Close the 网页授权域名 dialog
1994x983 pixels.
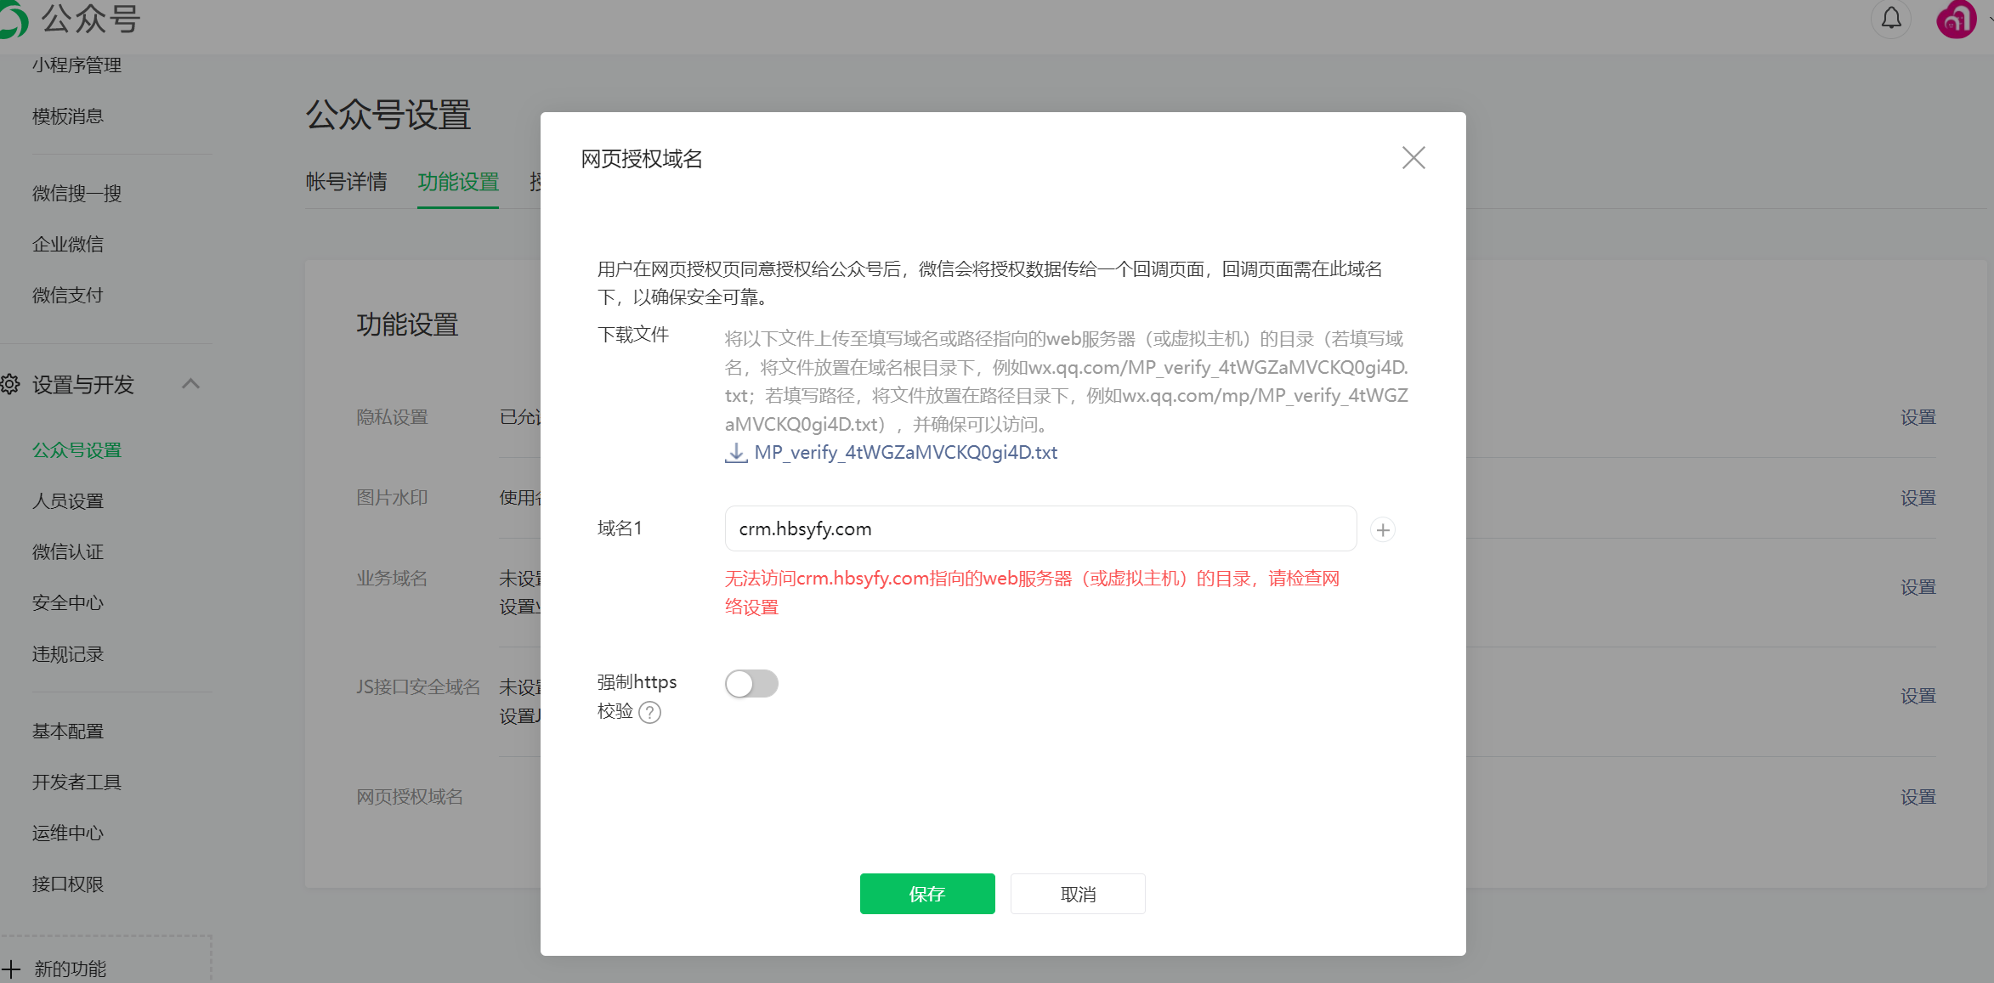(x=1413, y=158)
